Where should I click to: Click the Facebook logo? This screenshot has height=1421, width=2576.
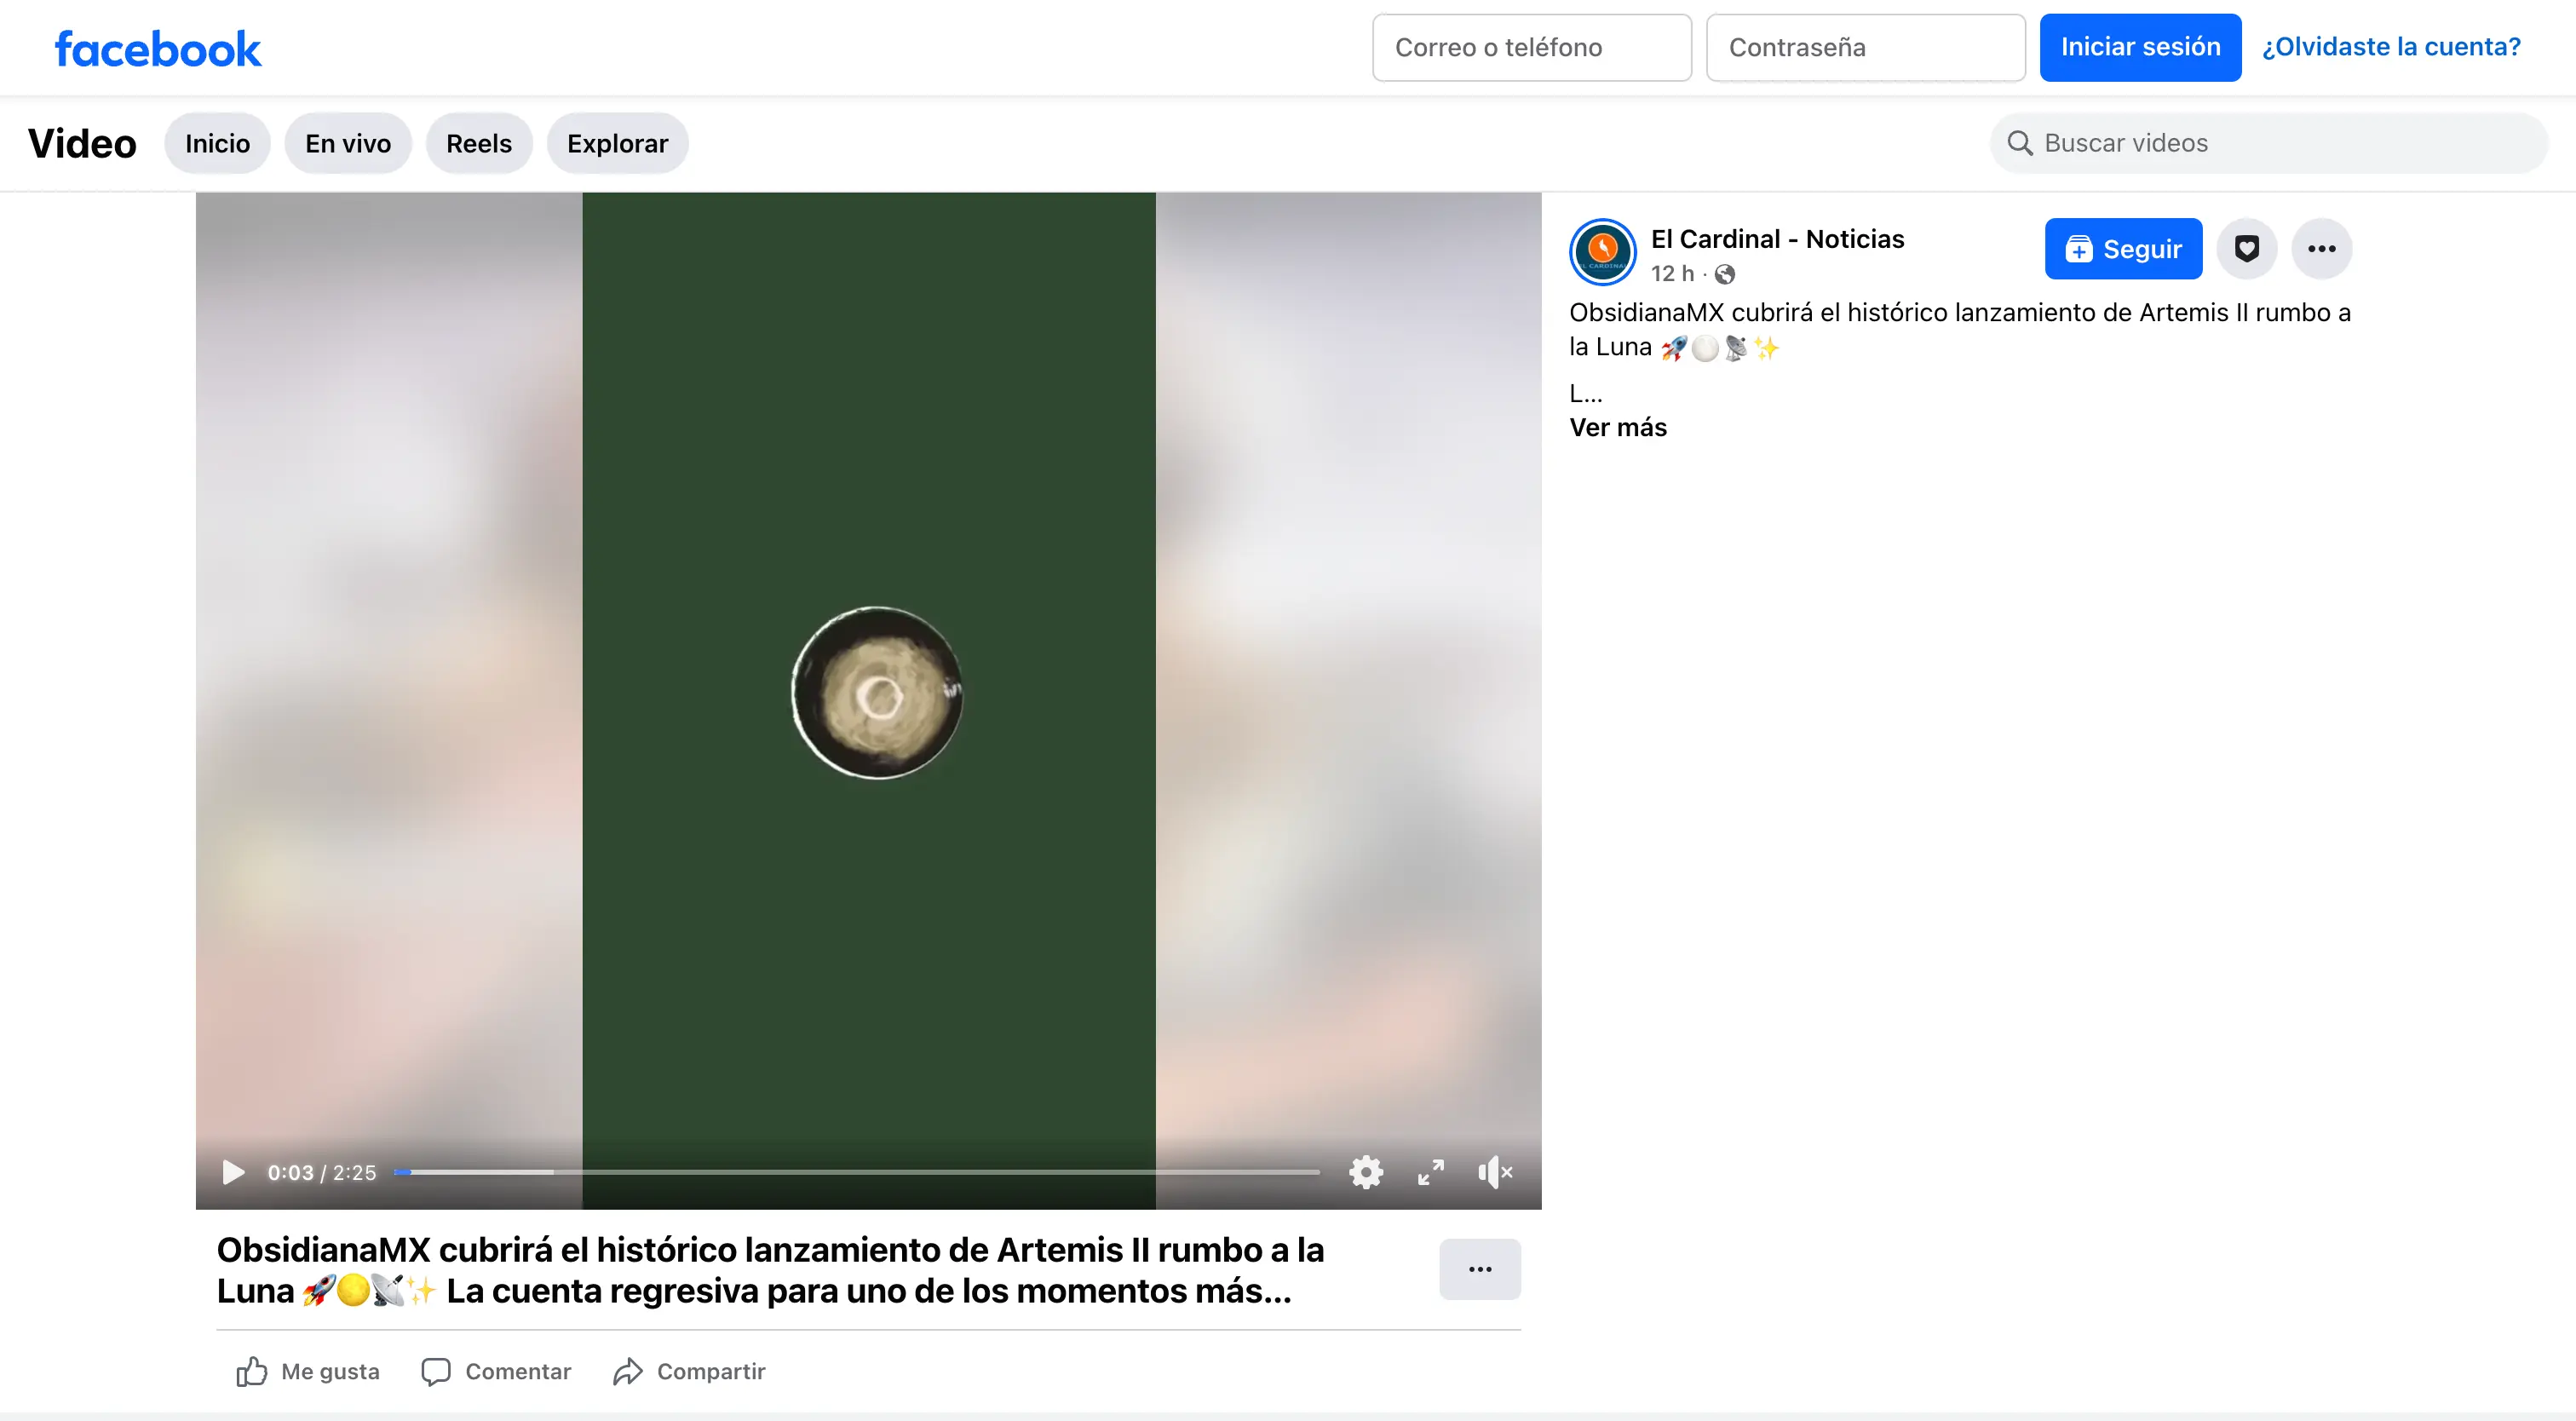point(158,48)
